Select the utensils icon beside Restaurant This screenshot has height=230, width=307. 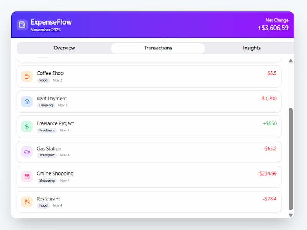[26, 202]
